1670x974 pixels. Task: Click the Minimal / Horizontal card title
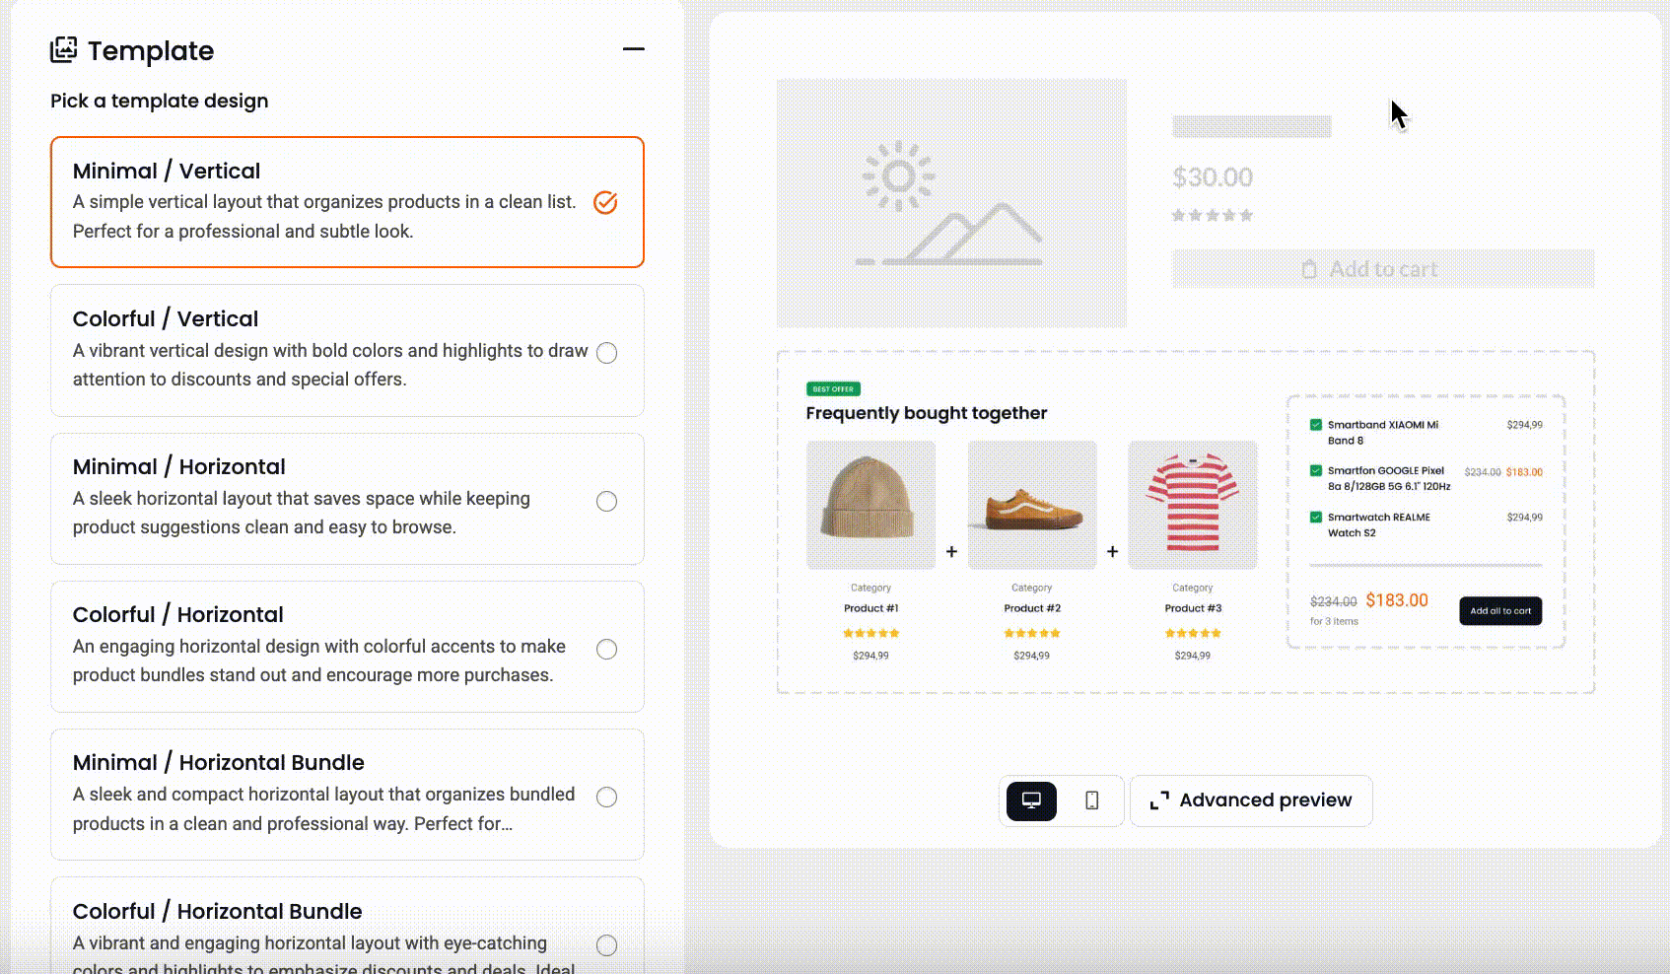(x=178, y=467)
